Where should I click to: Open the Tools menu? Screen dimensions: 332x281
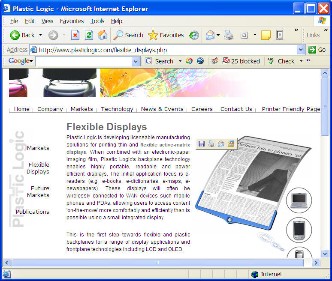[x=97, y=21]
